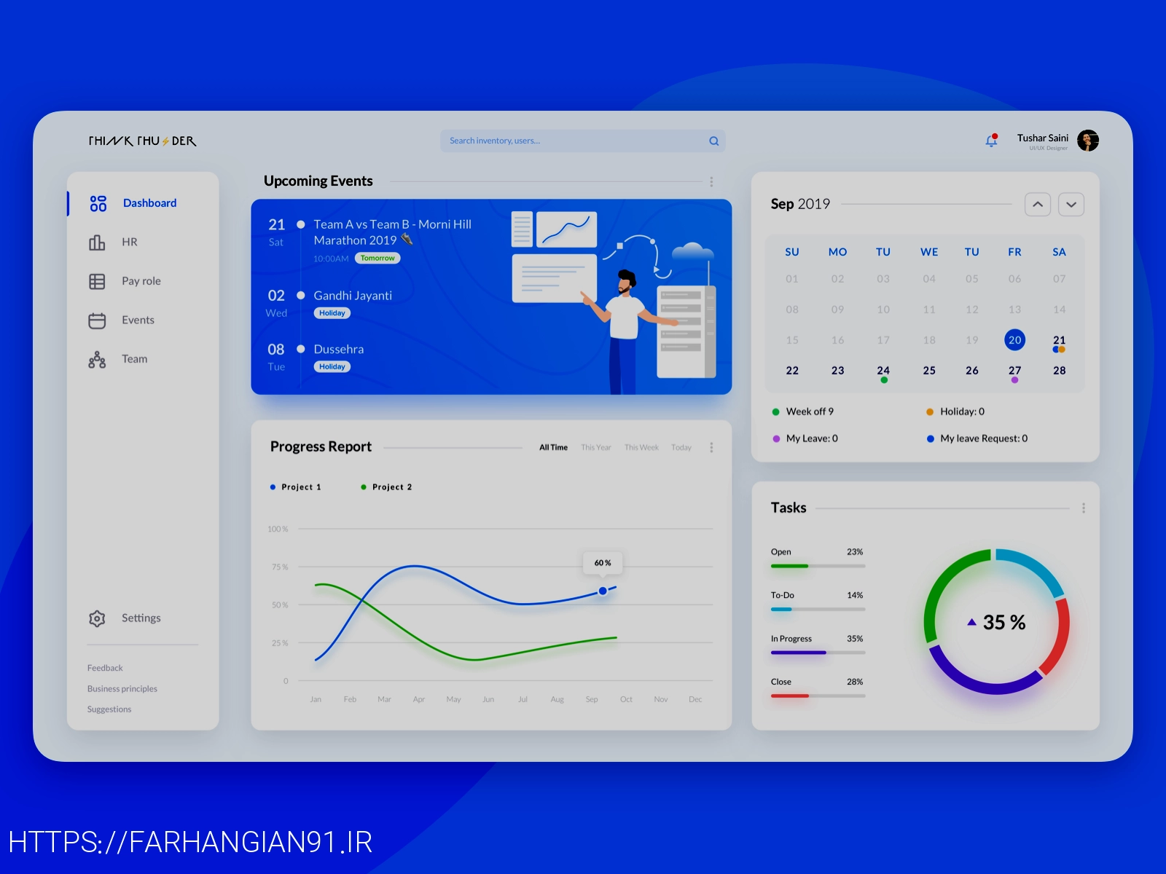The width and height of the screenshot is (1166, 874).
Task: Click the Sep 2019 month title
Action: 800,204
